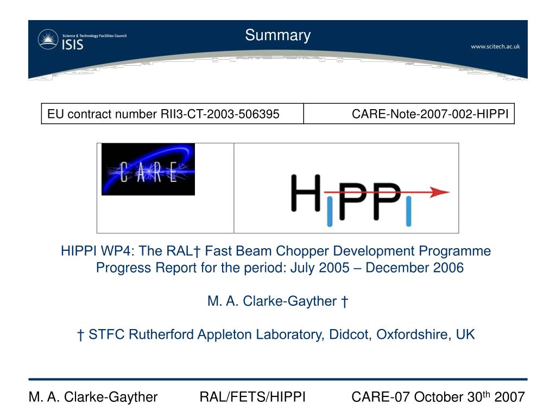Click footer text 'RAL/FETS/HIPPI'
The width and height of the screenshot is (556, 417).
coord(252,397)
